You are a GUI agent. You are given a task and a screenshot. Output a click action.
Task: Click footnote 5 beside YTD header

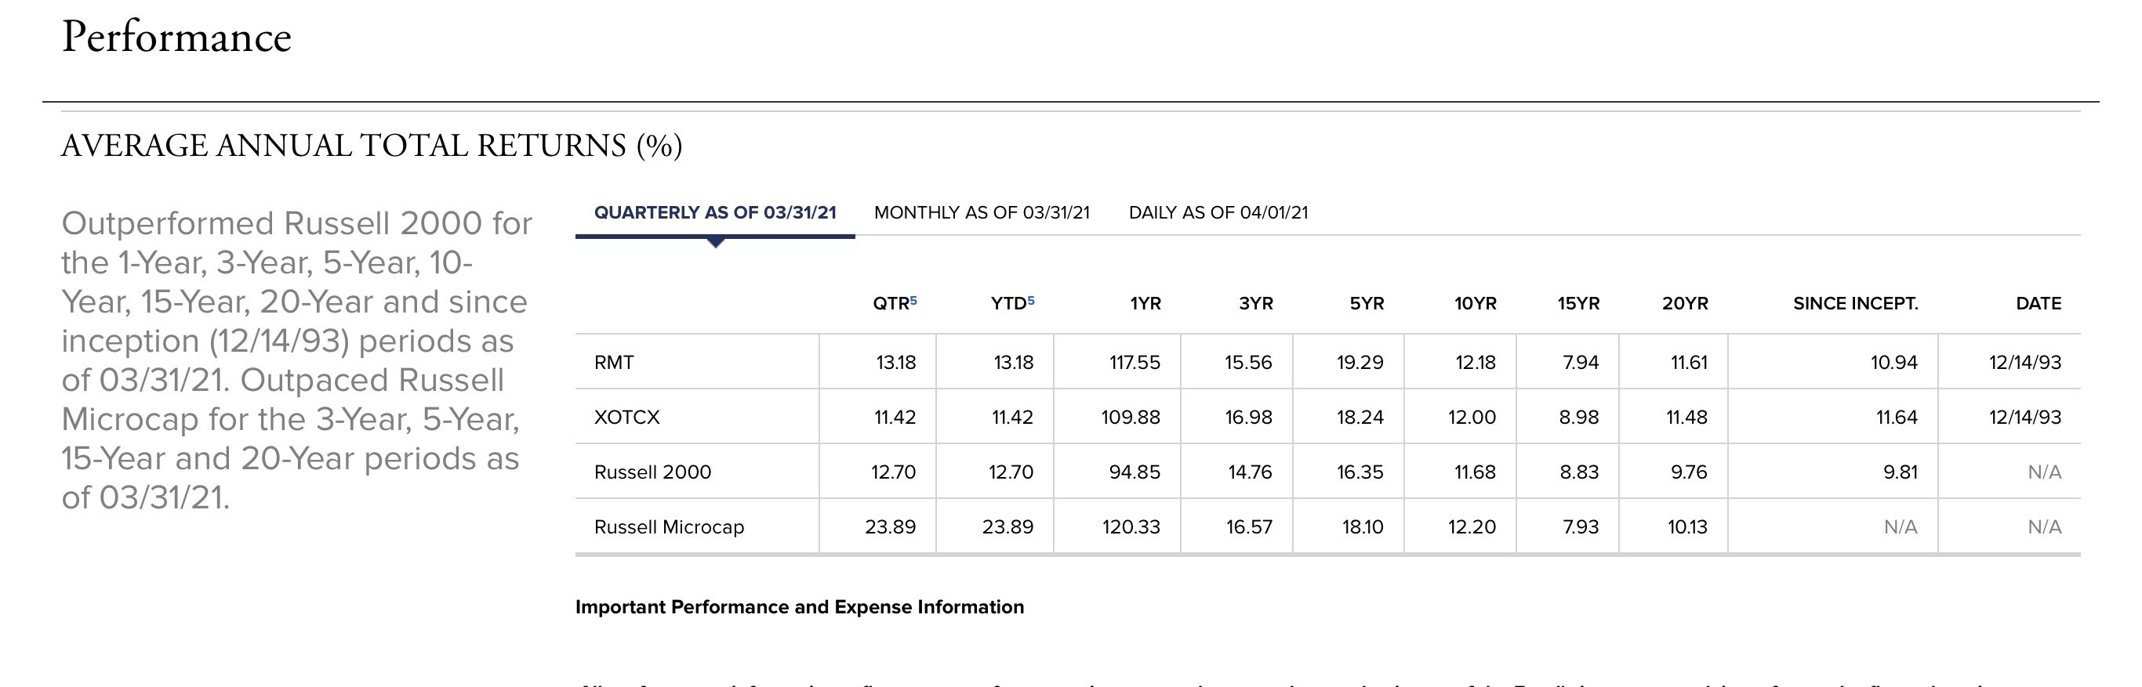pos(1031,300)
